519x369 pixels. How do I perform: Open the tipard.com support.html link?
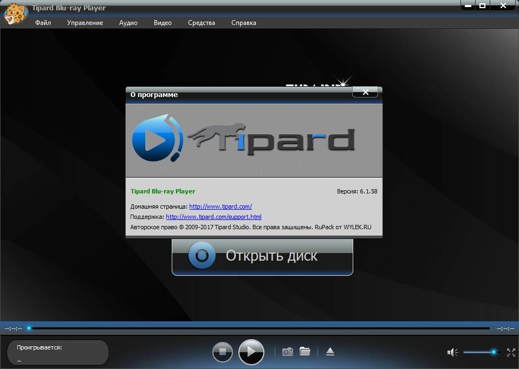(213, 217)
